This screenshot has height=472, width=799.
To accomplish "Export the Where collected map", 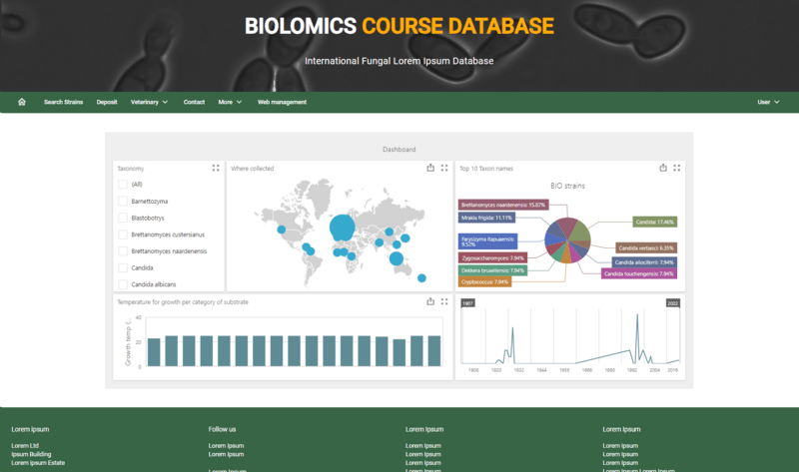I will coord(430,168).
